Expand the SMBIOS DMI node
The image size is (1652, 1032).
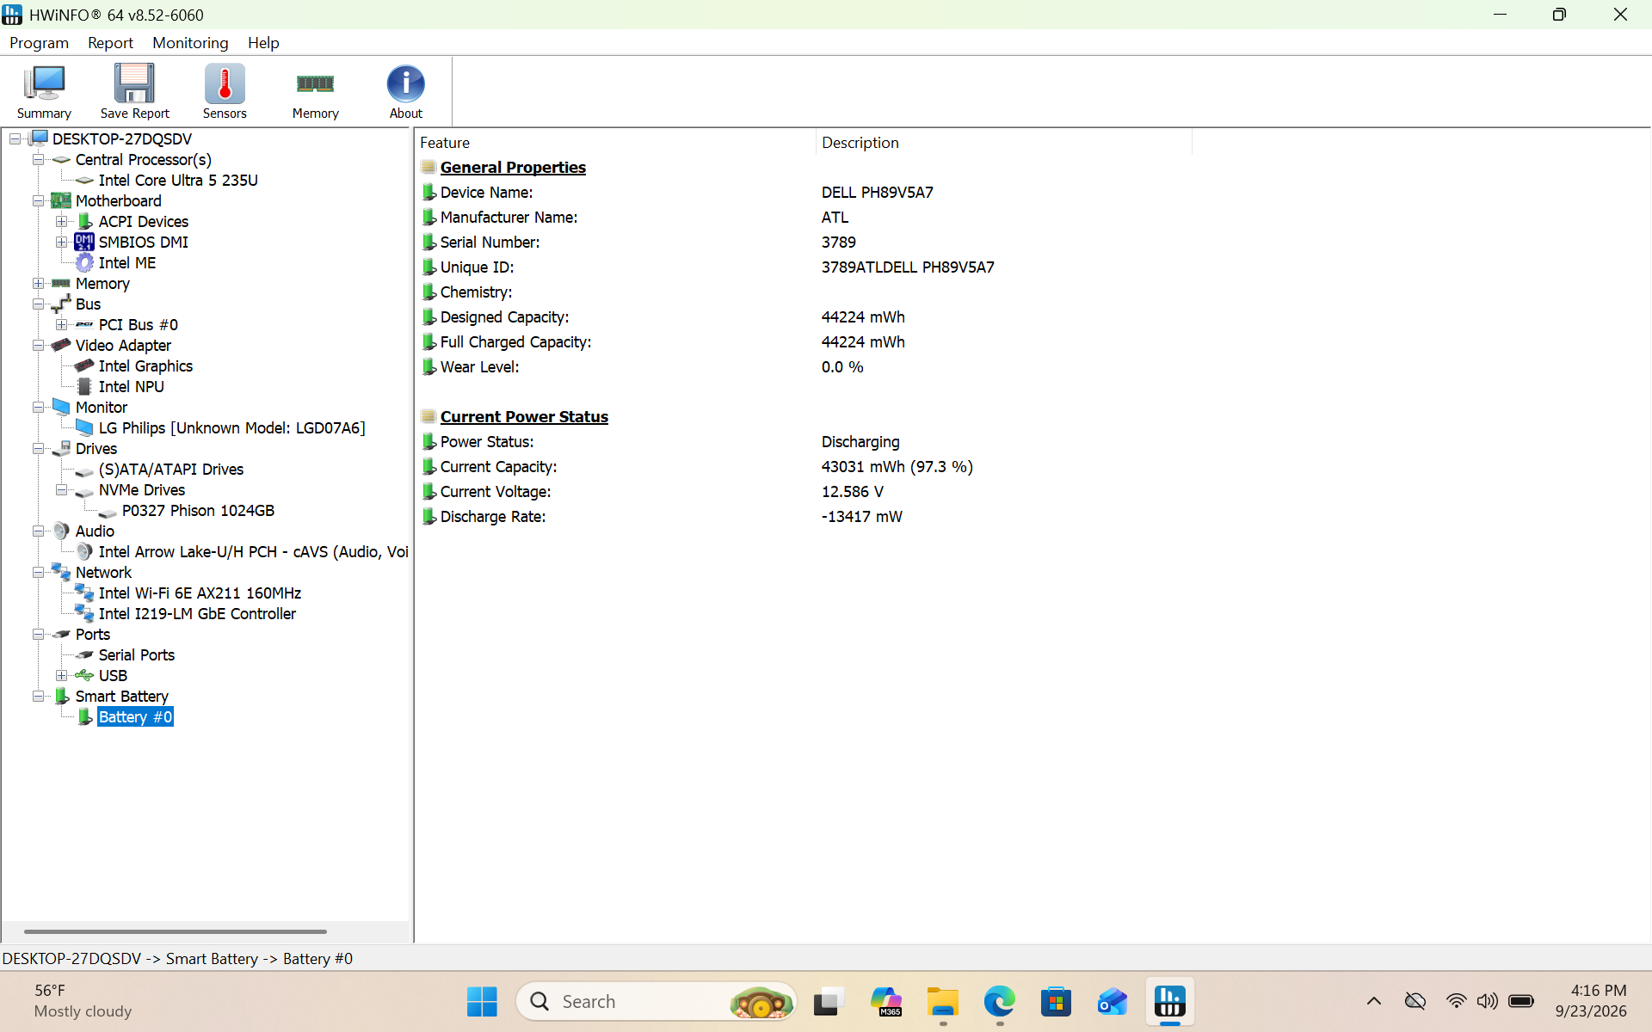point(61,243)
